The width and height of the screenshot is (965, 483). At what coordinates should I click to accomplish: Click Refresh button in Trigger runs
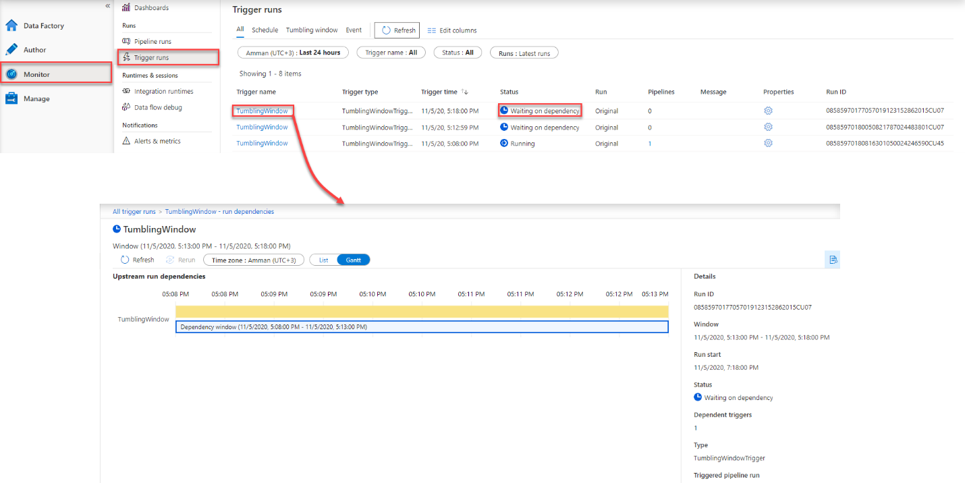click(x=397, y=30)
